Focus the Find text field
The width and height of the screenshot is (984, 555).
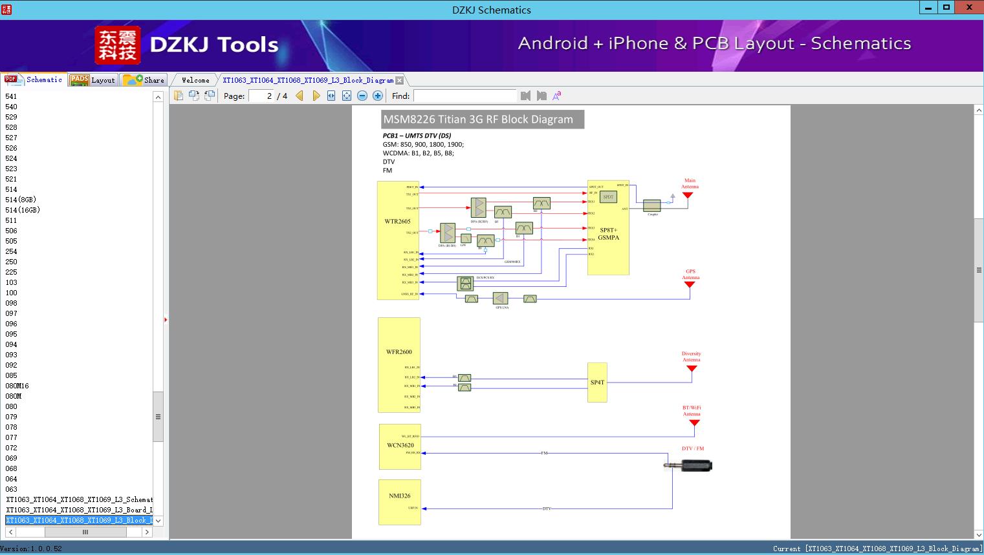465,96
